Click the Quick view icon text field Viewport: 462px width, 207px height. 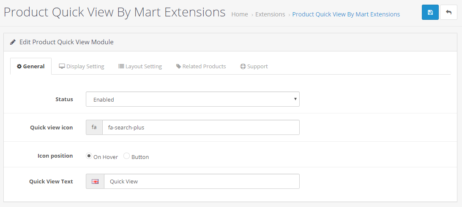[201, 127]
